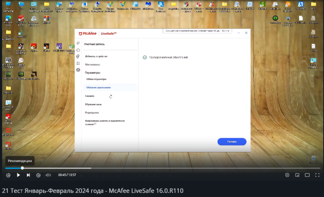Open the Adobe Acrobat desktop shortcut

[x=8, y=119]
